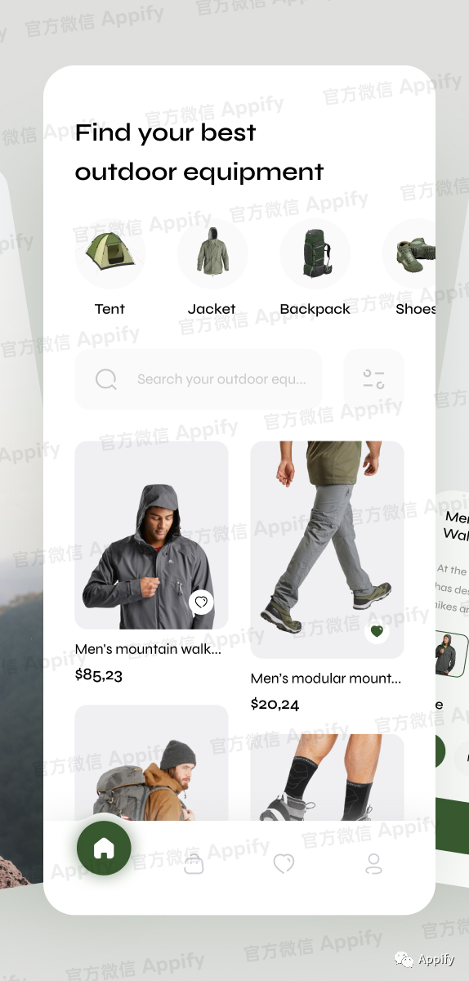Unfavorite the Men's modular mountain trousers

377,631
